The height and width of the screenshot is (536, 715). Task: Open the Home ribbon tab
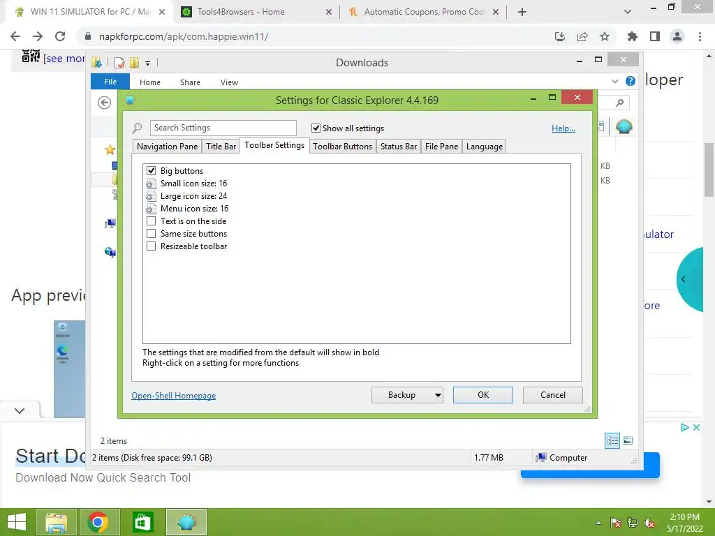[150, 82]
